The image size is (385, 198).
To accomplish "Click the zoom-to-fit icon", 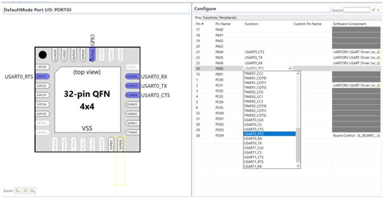I will [x=25, y=190].
